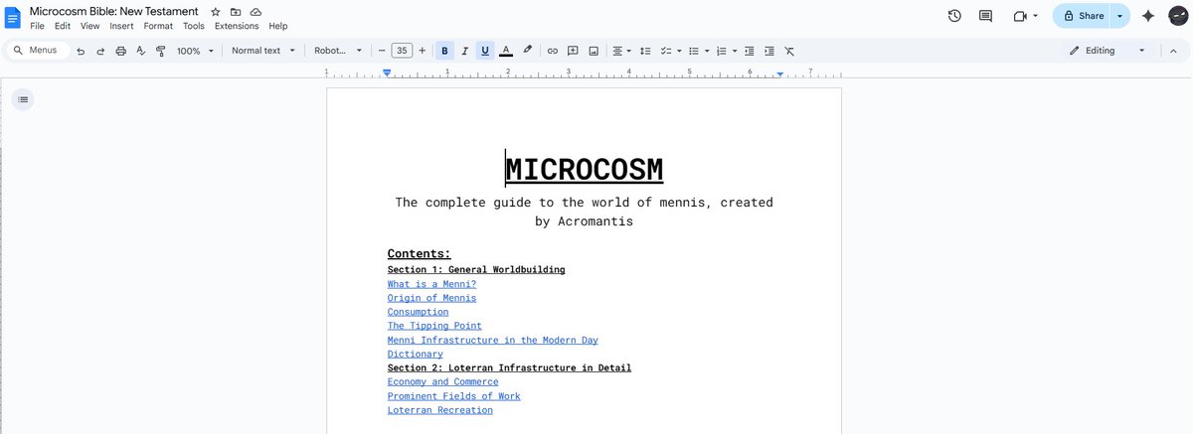Viewport: 1193px width, 434px height.
Task: Open the Insert menu
Action: [x=121, y=26]
